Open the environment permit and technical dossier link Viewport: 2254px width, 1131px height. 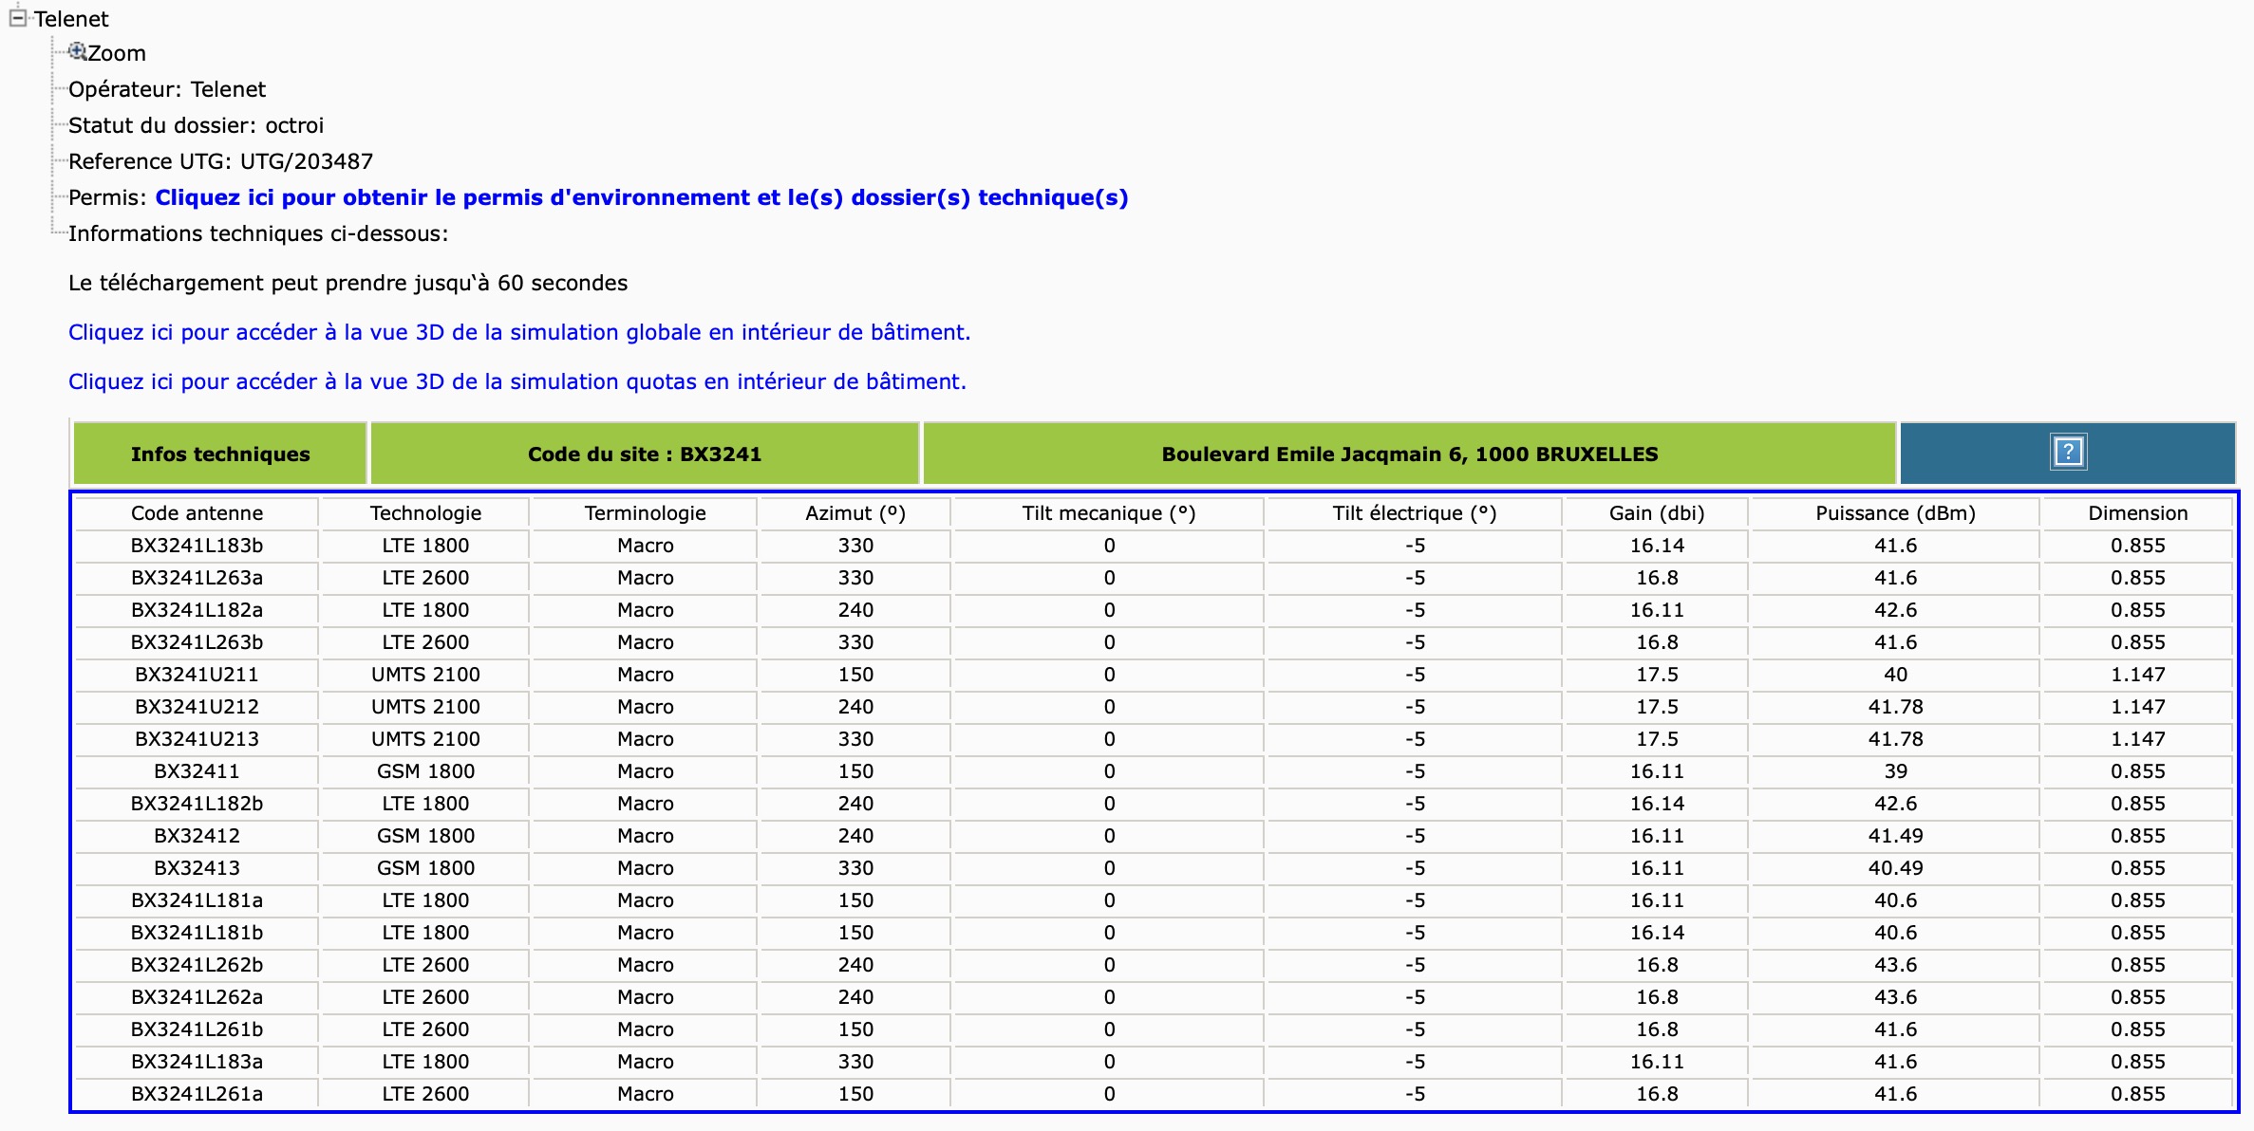click(642, 197)
